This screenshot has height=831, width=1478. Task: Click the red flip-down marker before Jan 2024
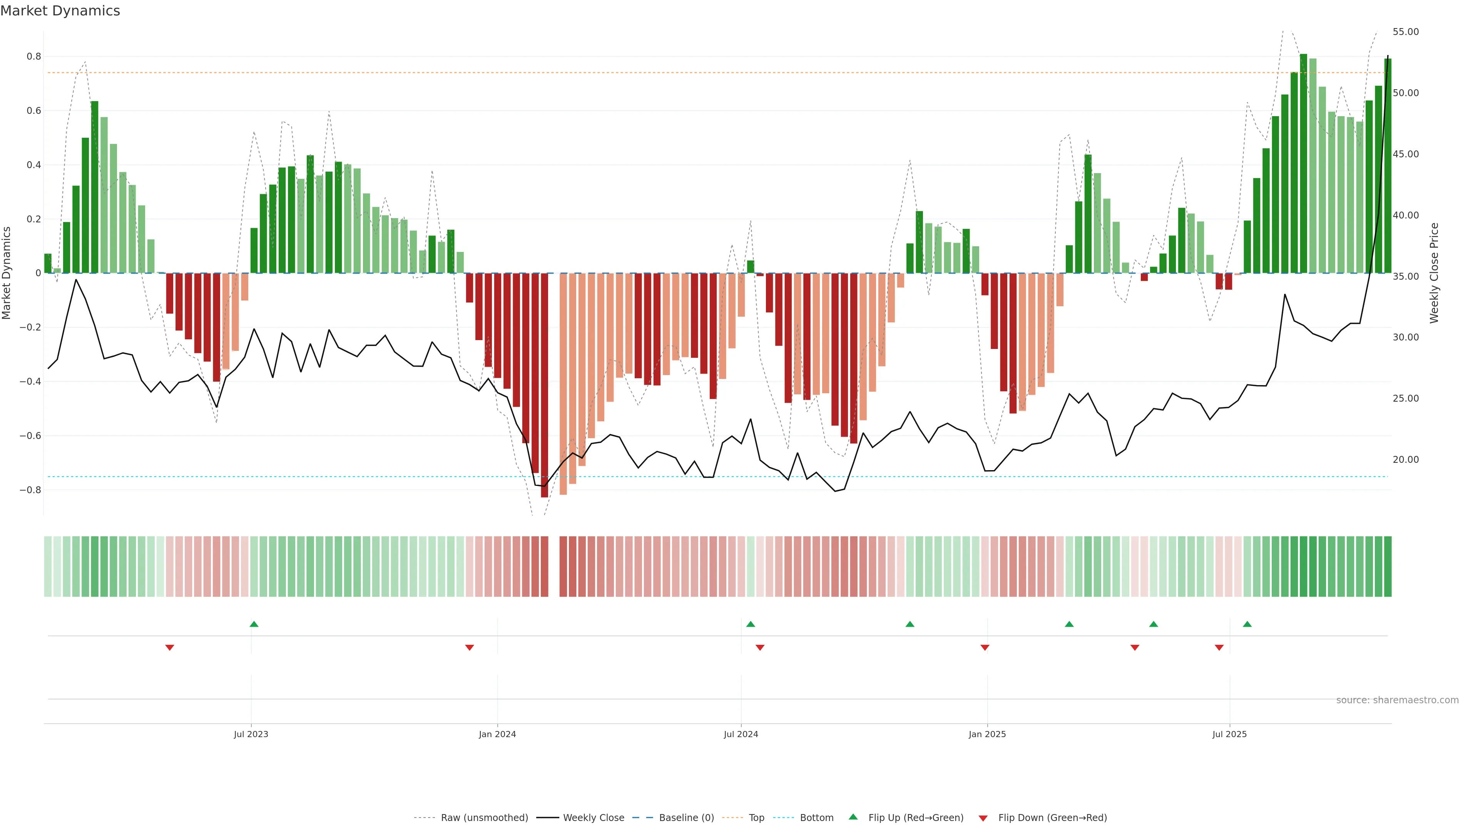[x=469, y=647]
